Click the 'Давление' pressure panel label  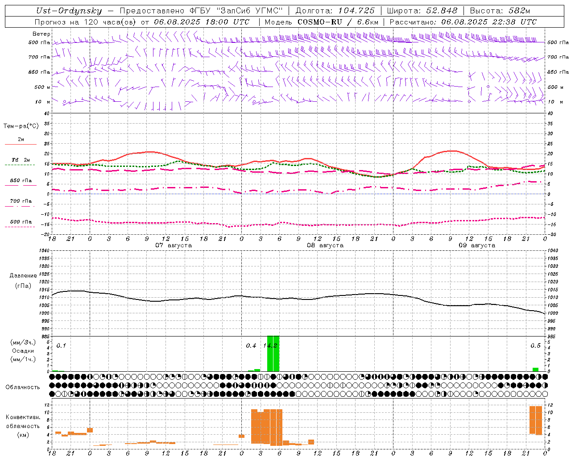tap(23, 275)
